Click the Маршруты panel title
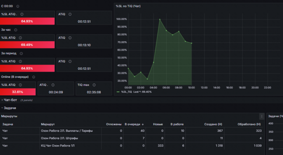 tap(9, 116)
